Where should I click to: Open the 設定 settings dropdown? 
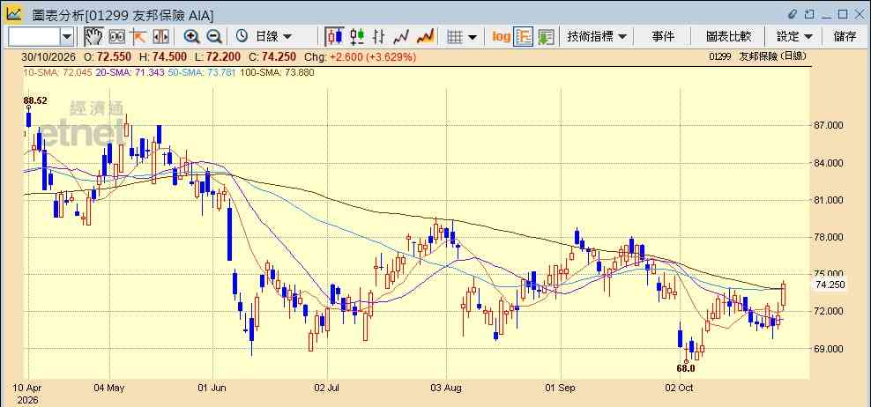[794, 37]
